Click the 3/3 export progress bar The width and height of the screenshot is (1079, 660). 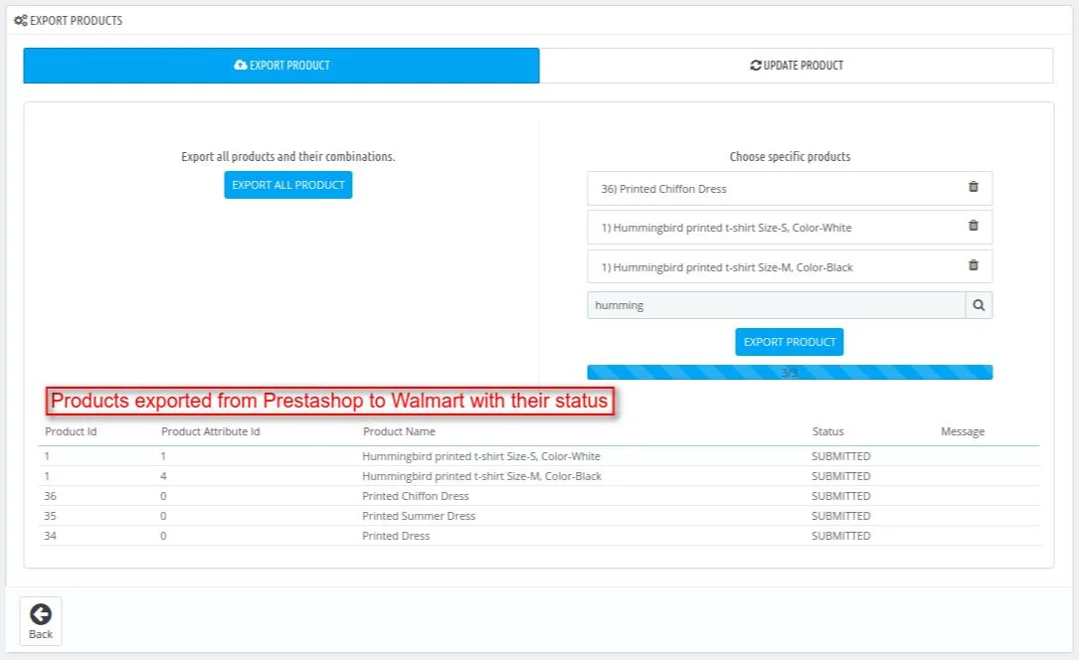click(790, 373)
